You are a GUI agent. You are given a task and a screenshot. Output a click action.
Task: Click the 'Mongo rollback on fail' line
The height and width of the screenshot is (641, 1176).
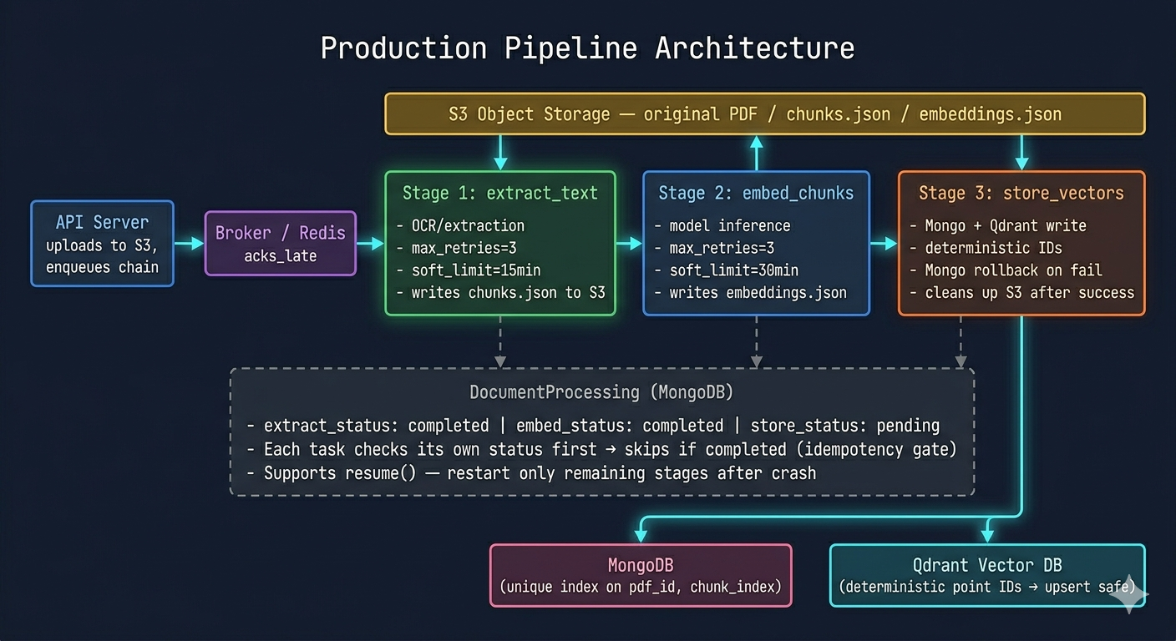tap(1006, 270)
